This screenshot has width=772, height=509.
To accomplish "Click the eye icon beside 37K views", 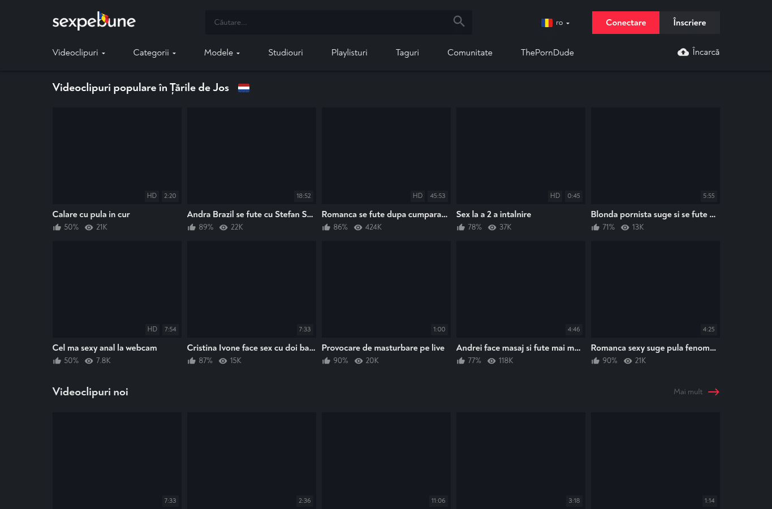I will pyautogui.click(x=492, y=227).
